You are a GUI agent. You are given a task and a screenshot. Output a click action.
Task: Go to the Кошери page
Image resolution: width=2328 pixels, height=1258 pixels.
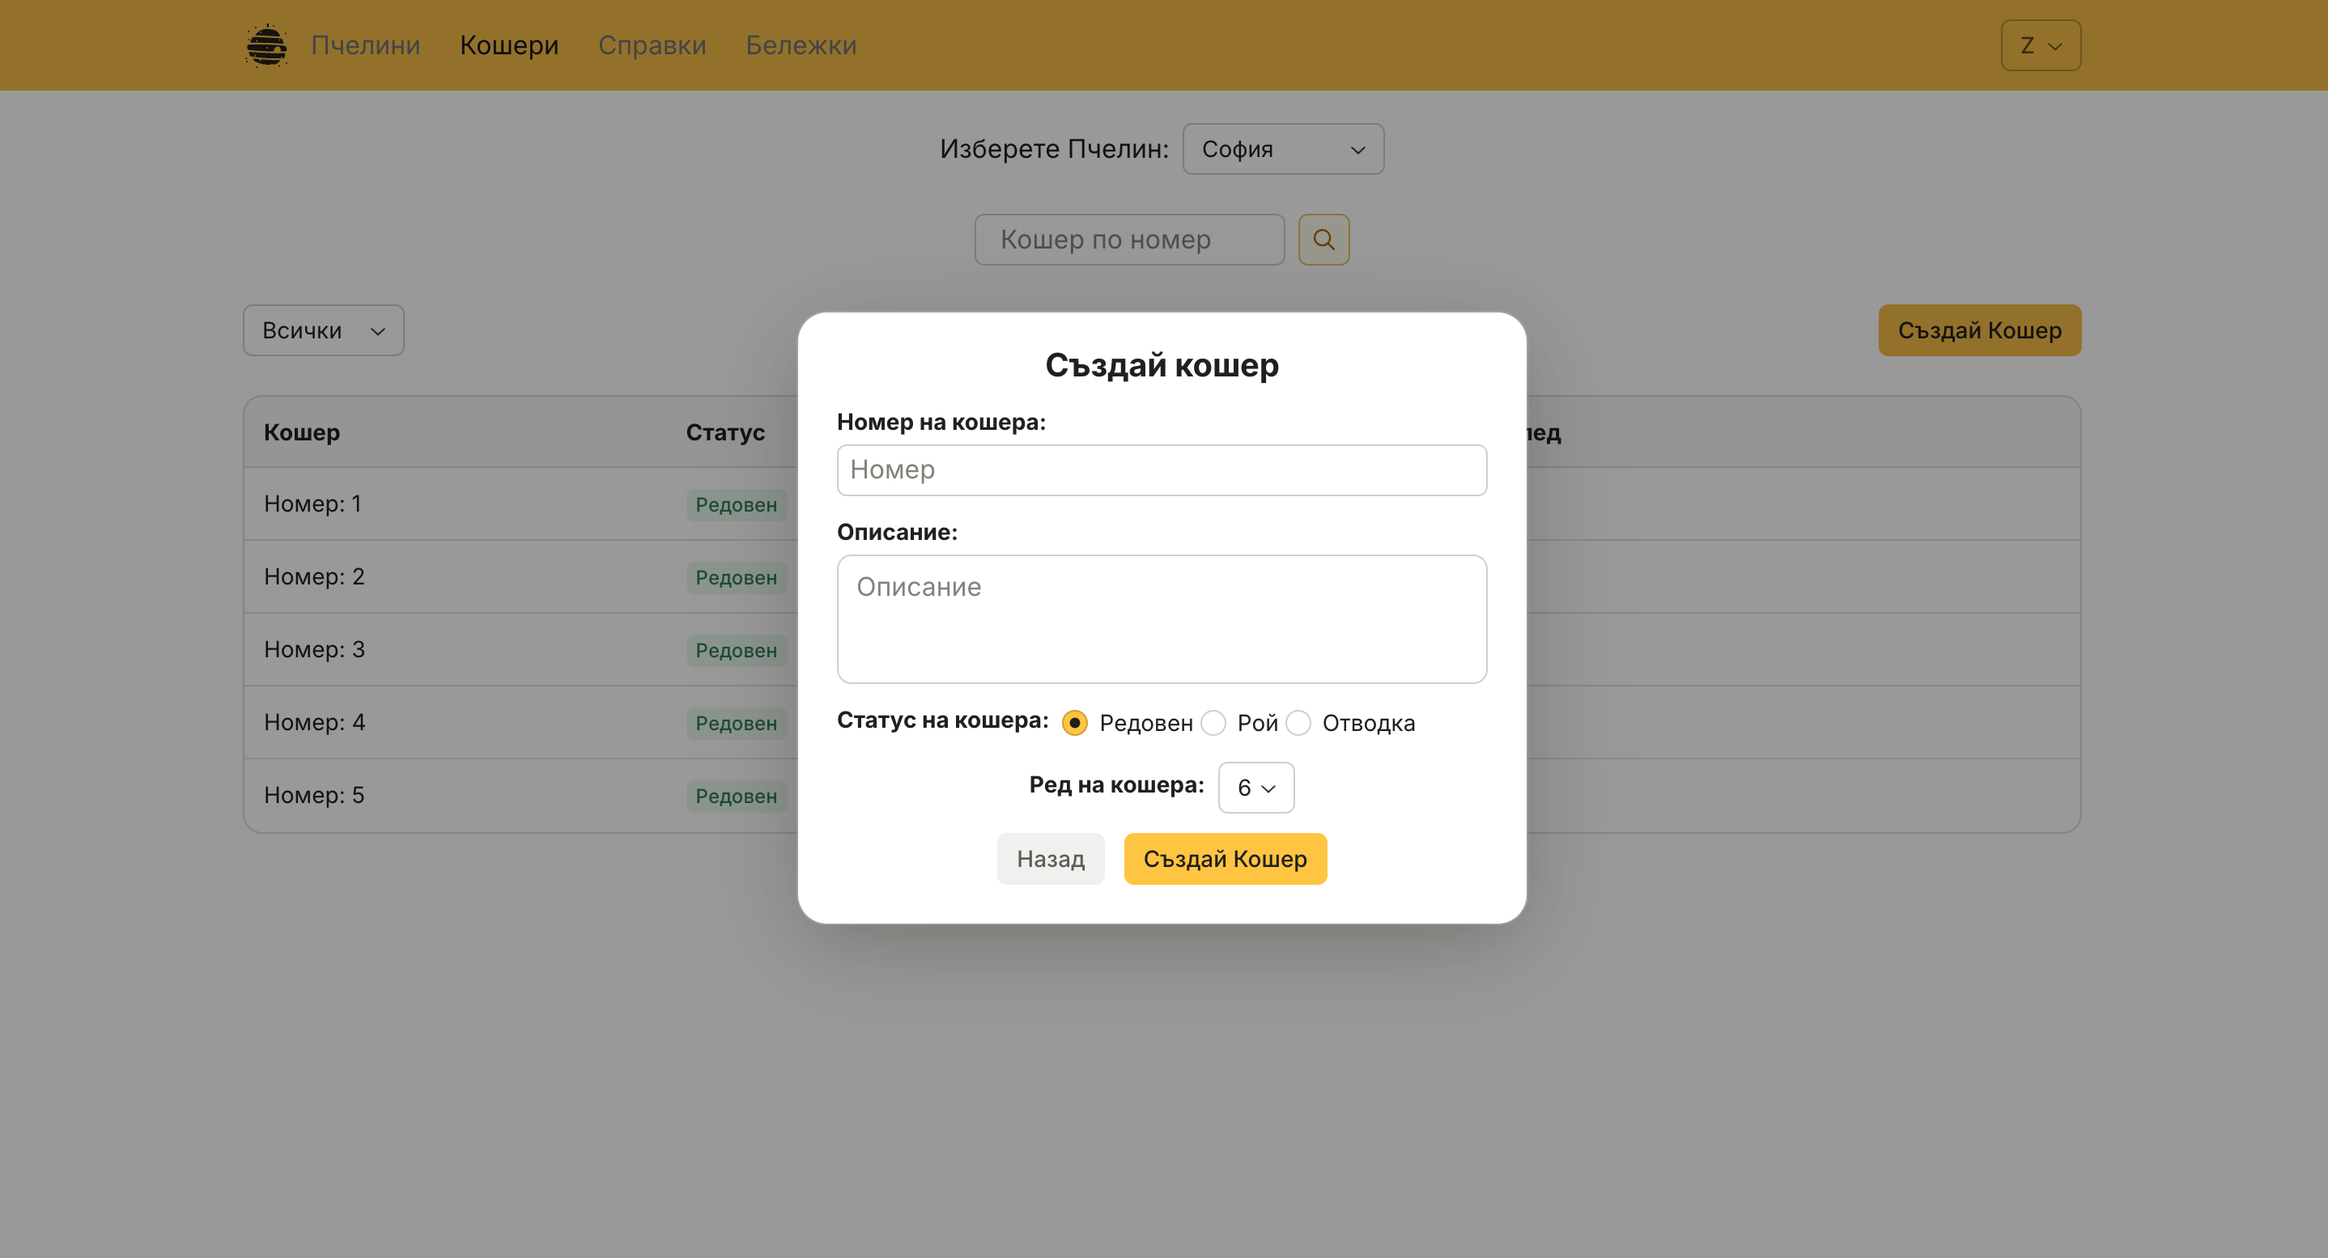click(509, 45)
